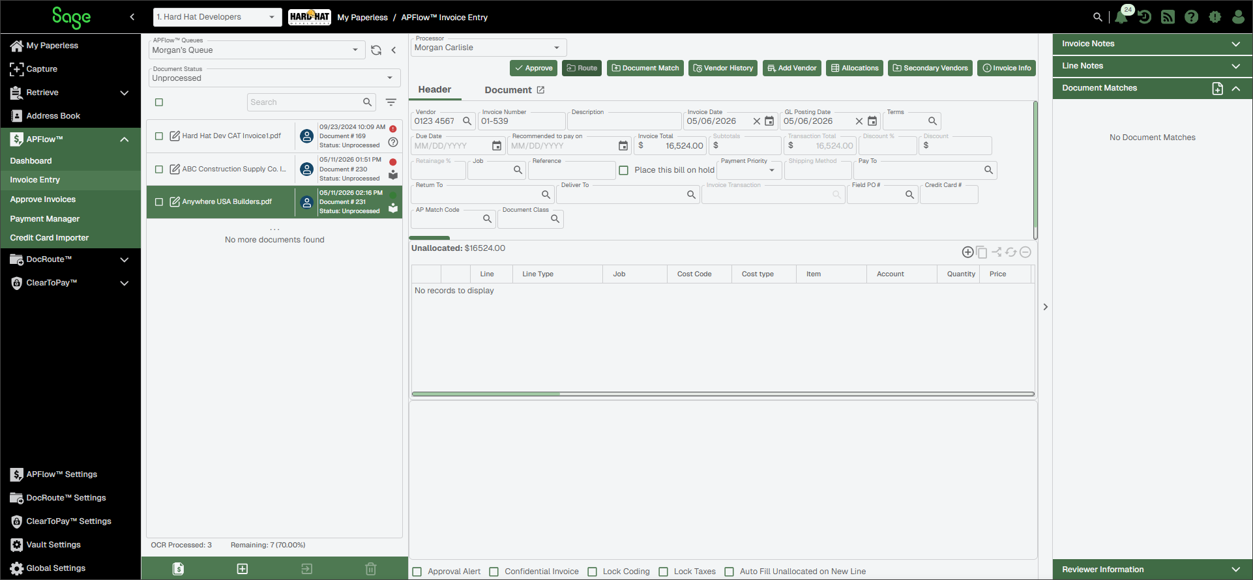Open the user profile icon

(1239, 17)
